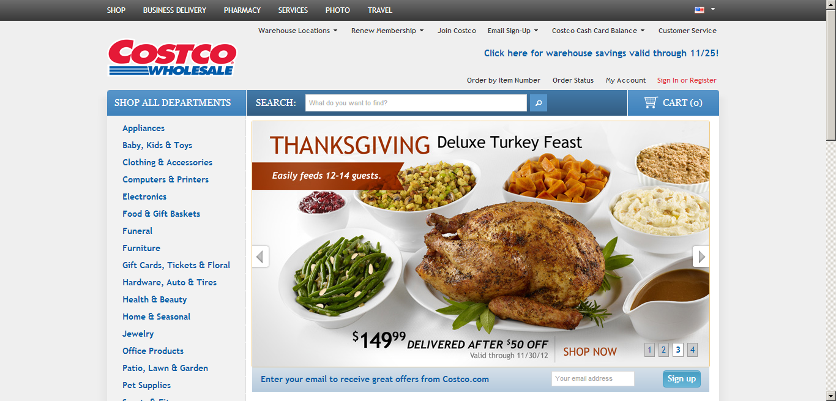Viewport: 836px width, 401px height.
Task: Open warehouse savings valid through 11/25 link
Action: click(x=601, y=53)
